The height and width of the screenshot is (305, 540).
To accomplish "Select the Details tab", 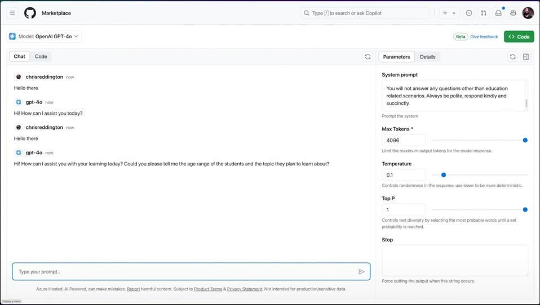I will click(x=427, y=57).
